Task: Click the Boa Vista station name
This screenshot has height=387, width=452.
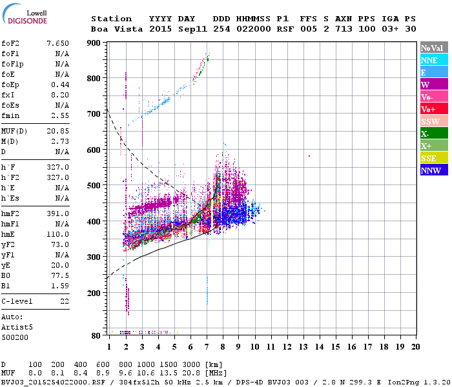Action: tap(117, 29)
